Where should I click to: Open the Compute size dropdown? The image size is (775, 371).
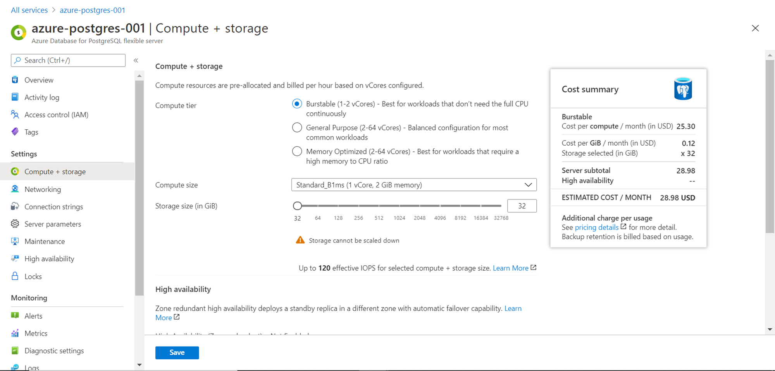pyautogui.click(x=414, y=185)
